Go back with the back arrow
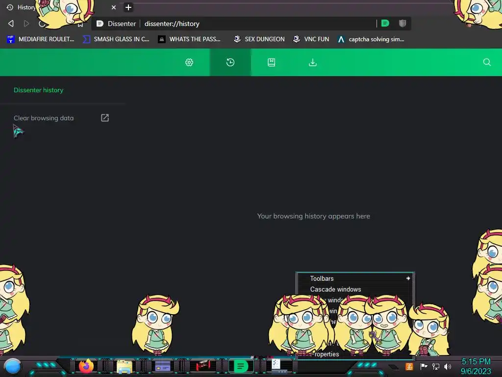The height and width of the screenshot is (377, 502). click(11, 24)
